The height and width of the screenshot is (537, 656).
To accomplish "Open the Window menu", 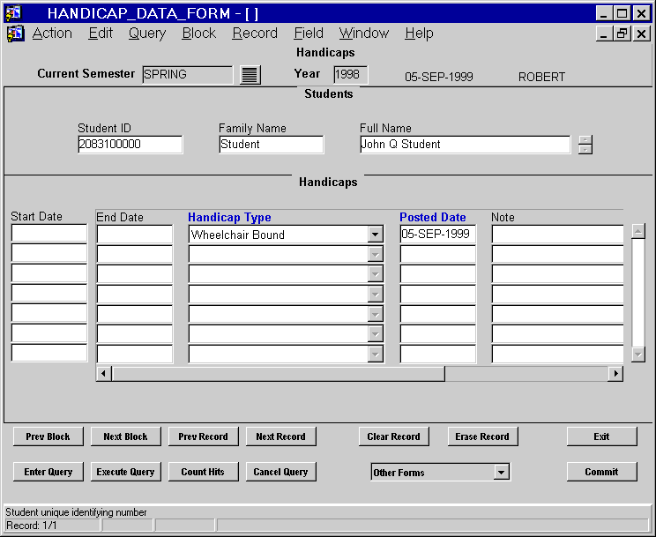I will click(x=363, y=33).
